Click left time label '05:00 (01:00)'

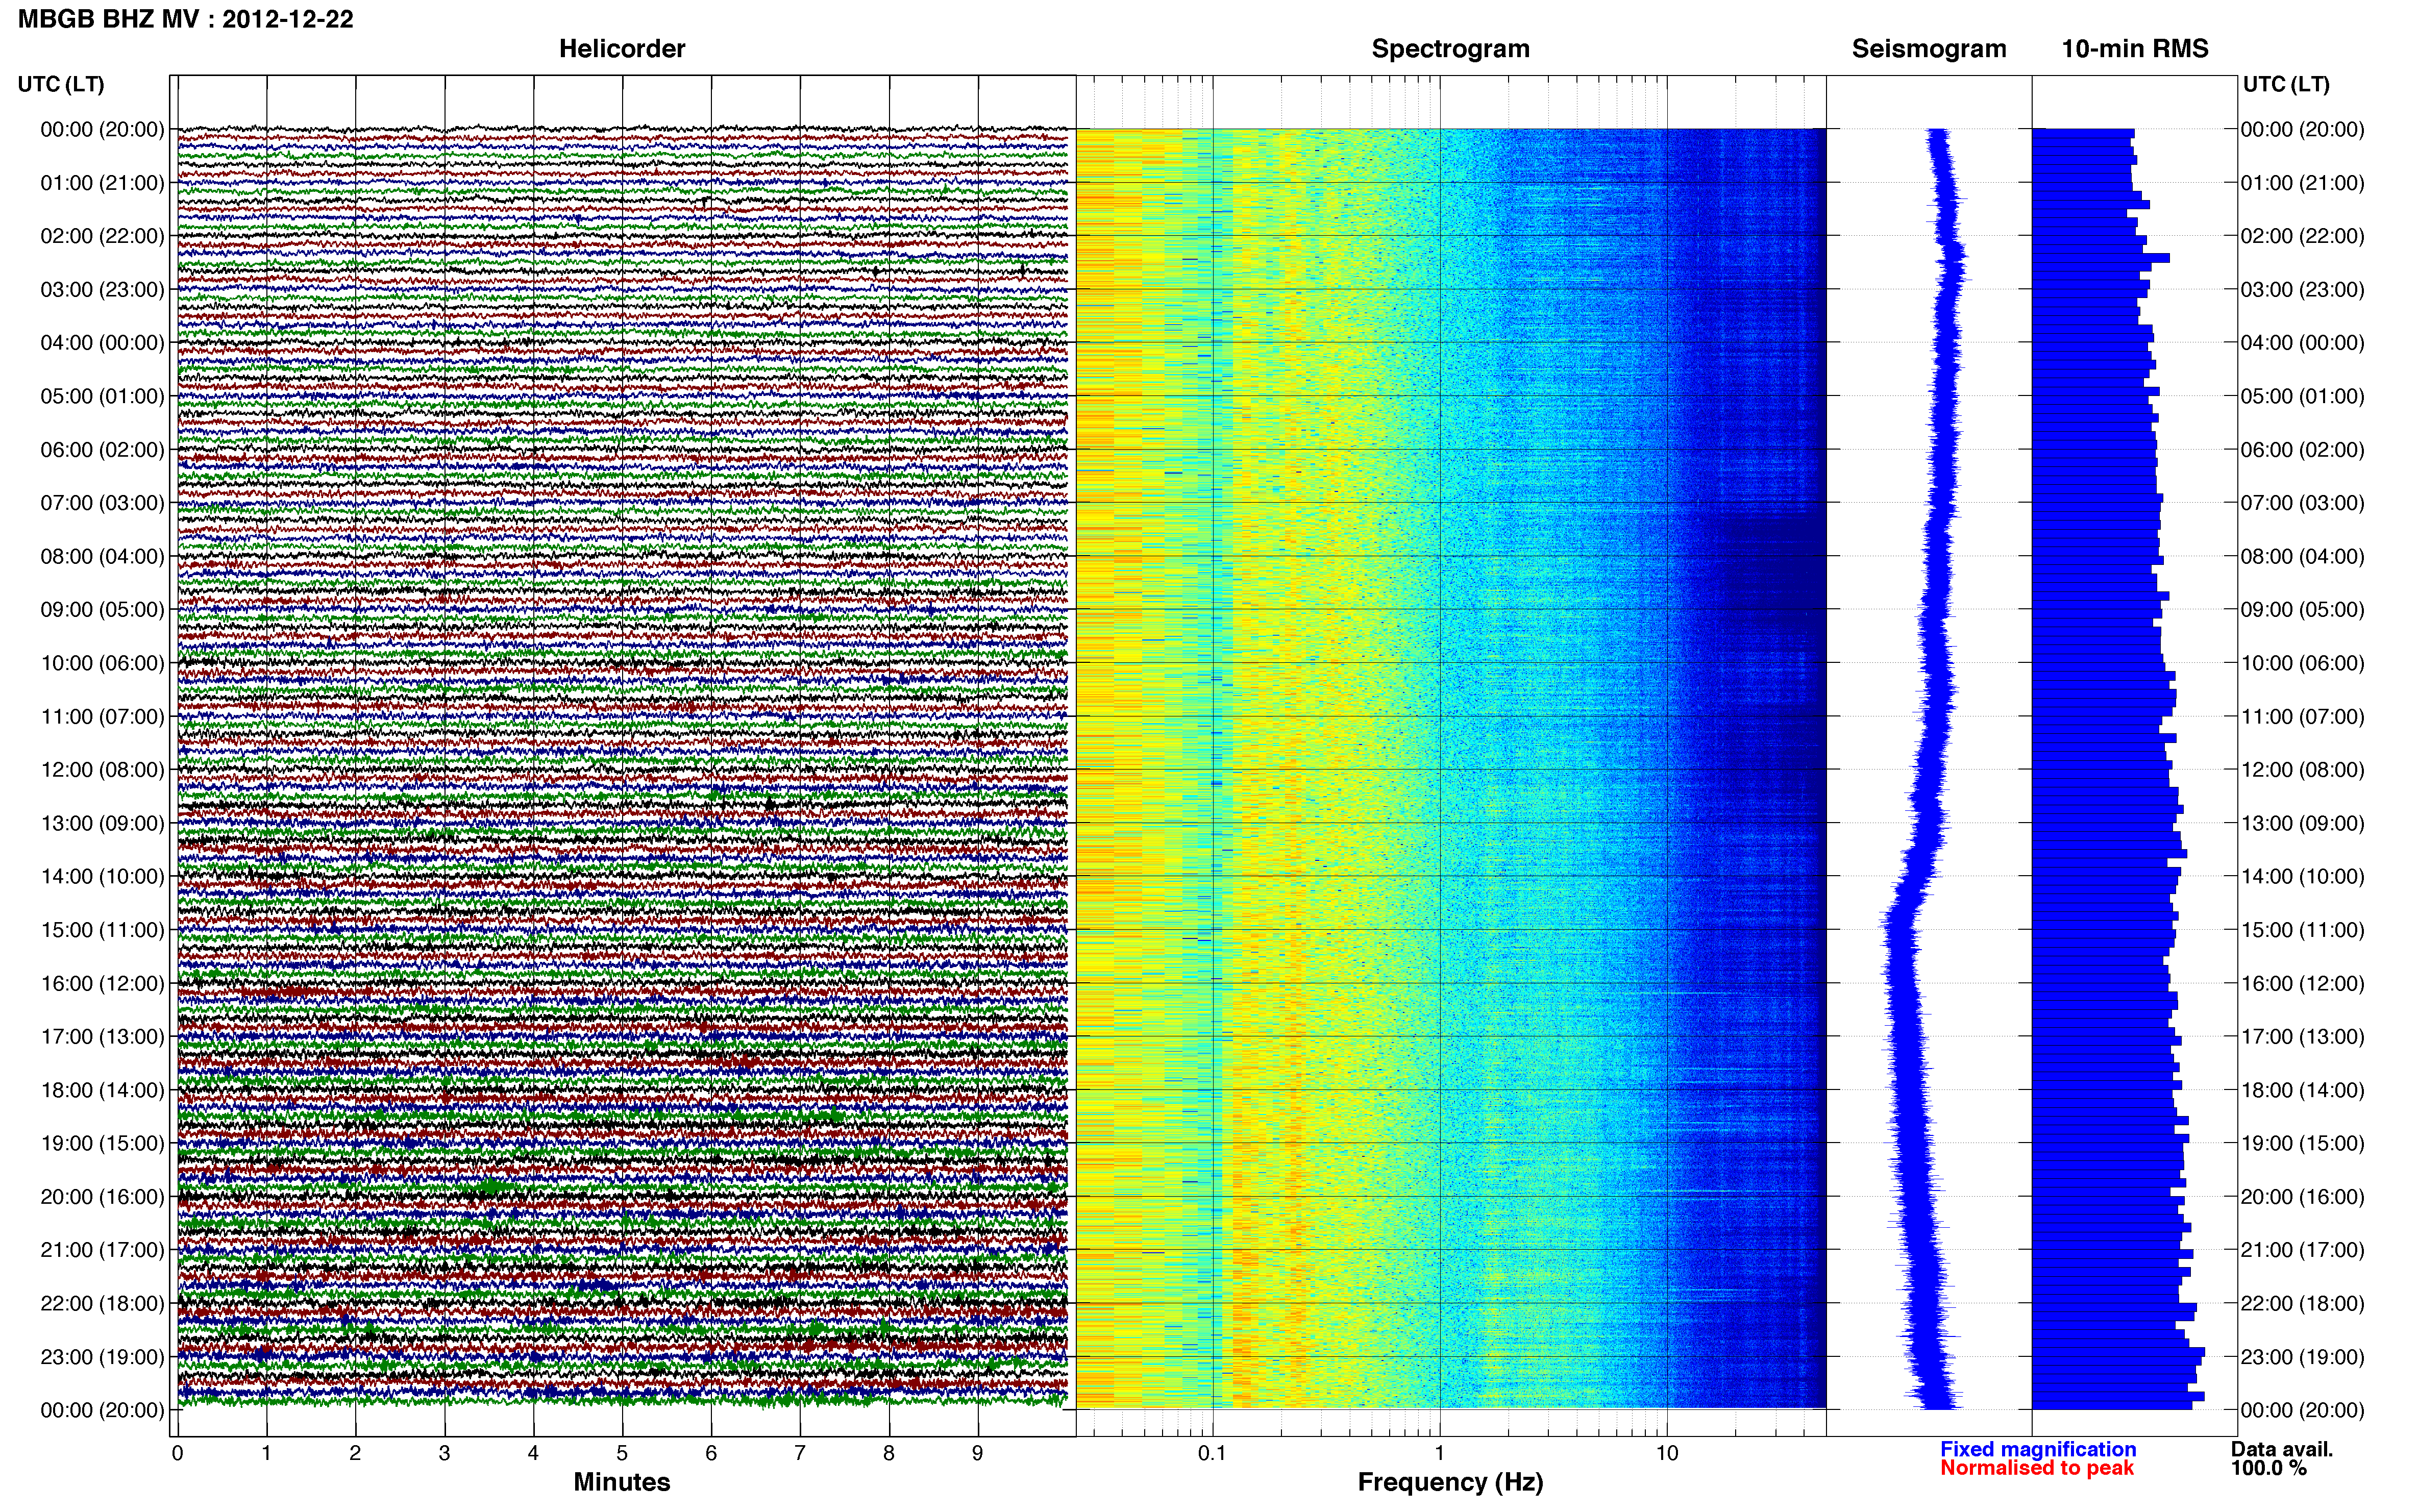pos(102,396)
